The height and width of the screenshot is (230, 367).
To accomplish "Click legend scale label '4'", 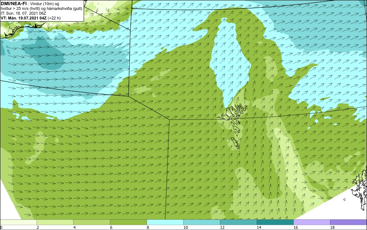I will click(75, 227).
